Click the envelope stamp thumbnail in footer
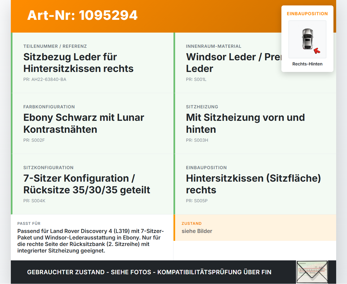347x284 pixels. tap(312, 272)
